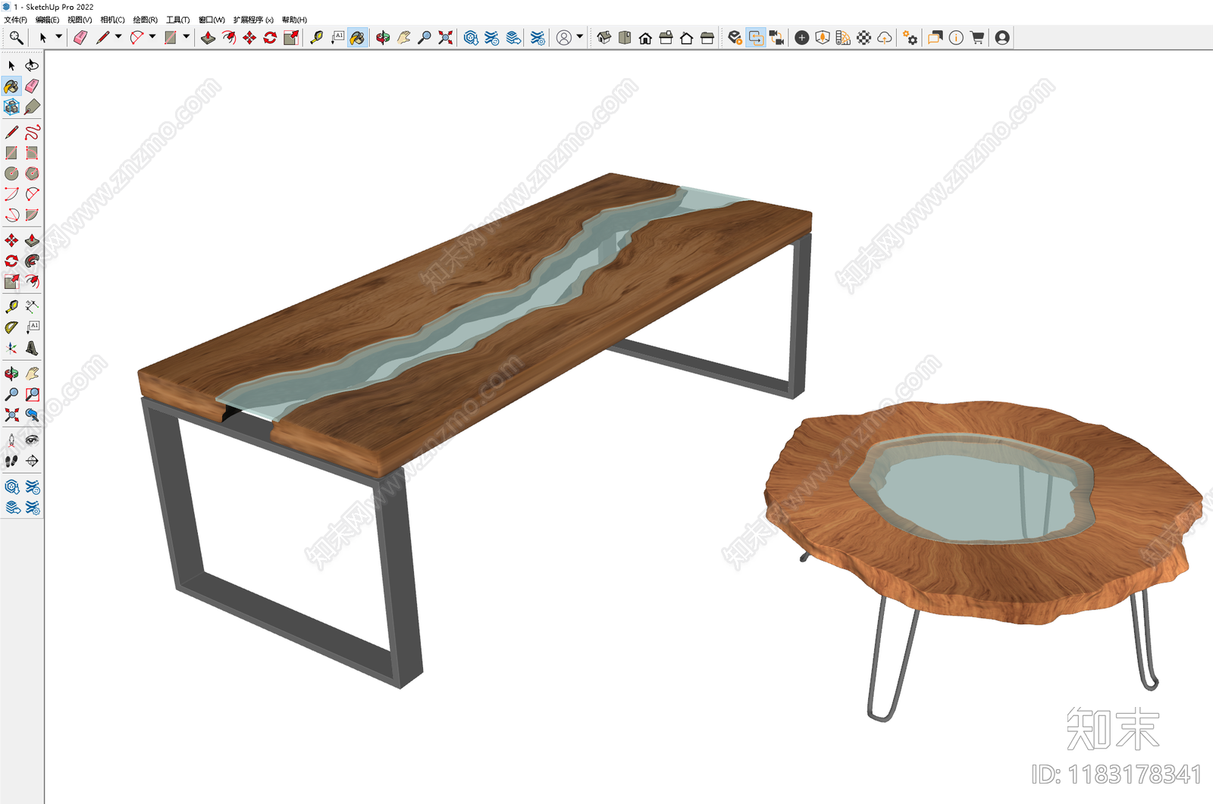Select the Position Camera tool in left palette
The height and width of the screenshot is (804, 1213).
(11, 440)
